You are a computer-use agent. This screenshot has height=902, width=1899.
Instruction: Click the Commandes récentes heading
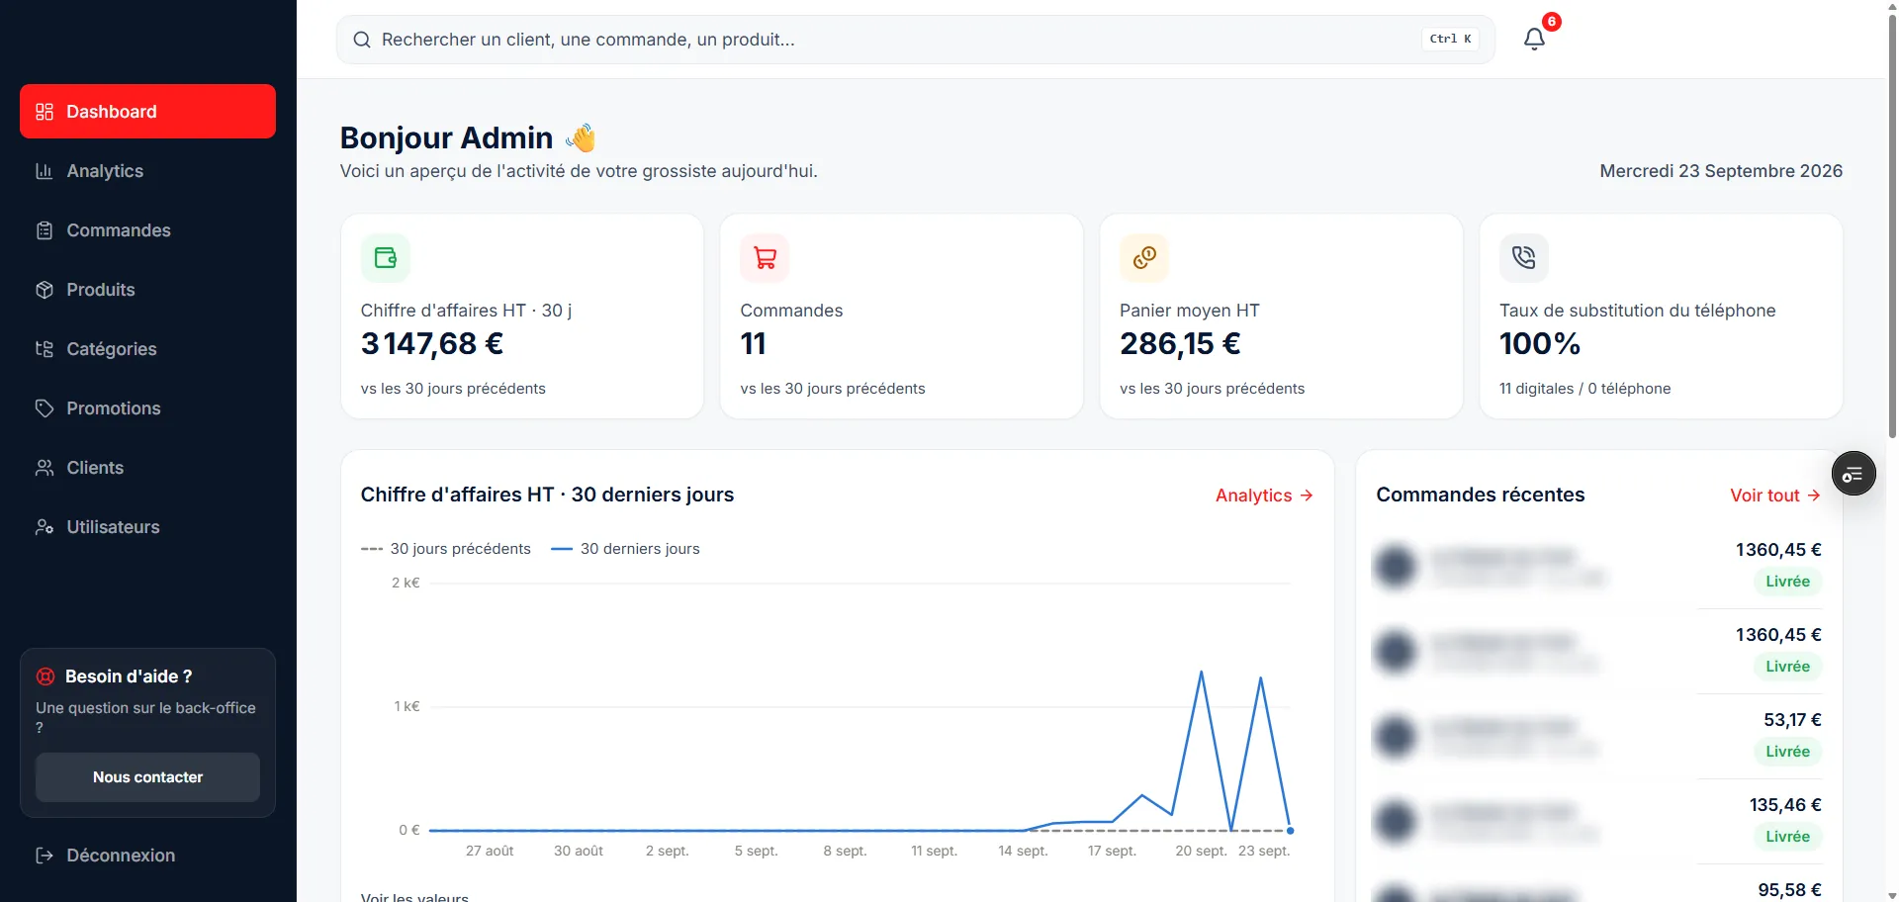point(1481,495)
